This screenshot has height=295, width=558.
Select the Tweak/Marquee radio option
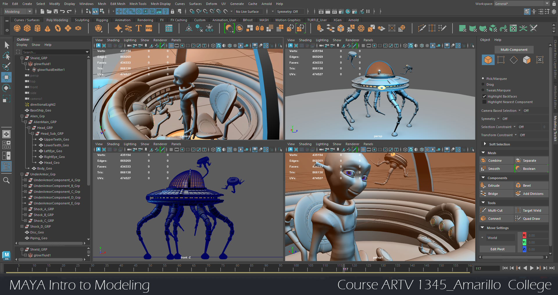coord(483,90)
